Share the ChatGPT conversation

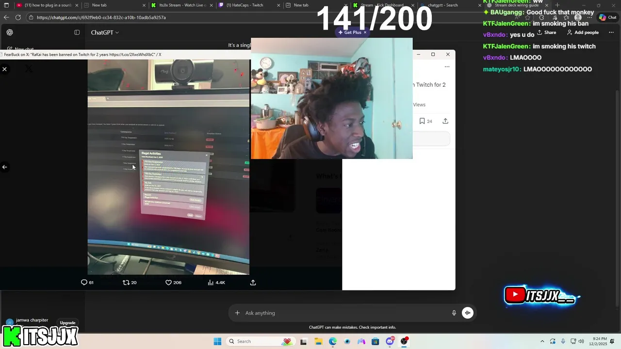pos(546,32)
